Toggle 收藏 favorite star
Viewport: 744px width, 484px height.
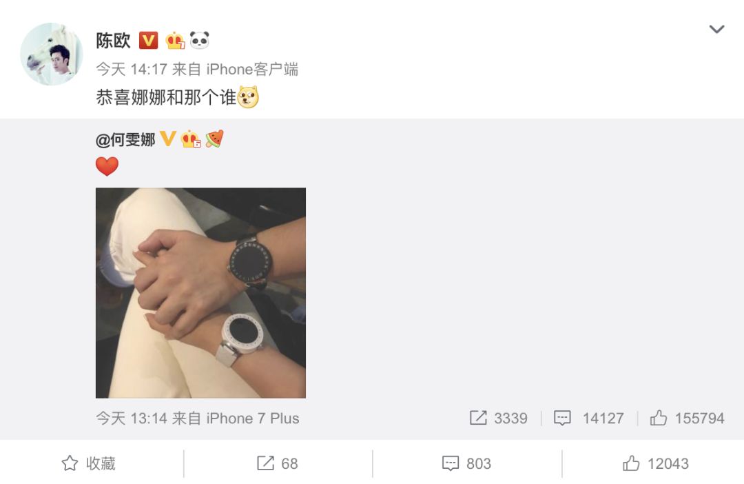click(x=89, y=463)
